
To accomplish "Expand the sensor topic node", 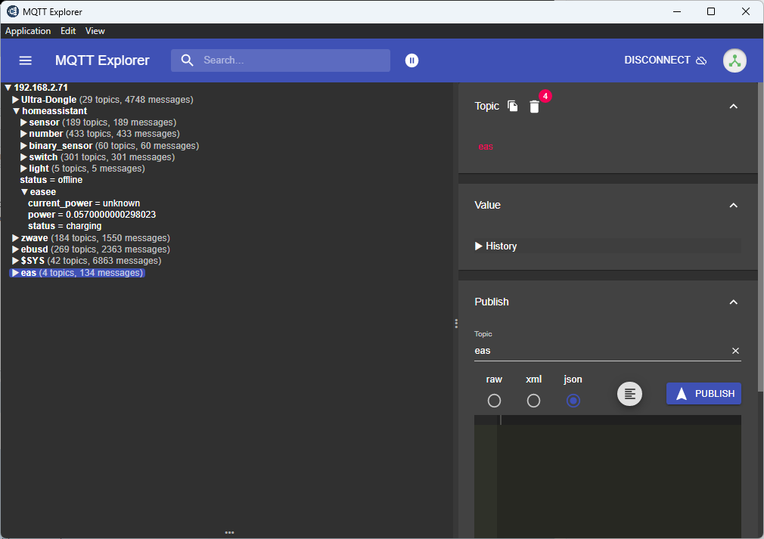I will pos(23,122).
